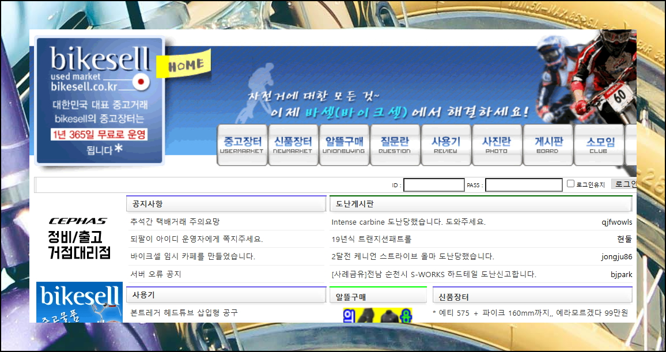
Task: Open notice 바이크셀 임시 카페를 만들었습니다
Action: tap(193, 256)
